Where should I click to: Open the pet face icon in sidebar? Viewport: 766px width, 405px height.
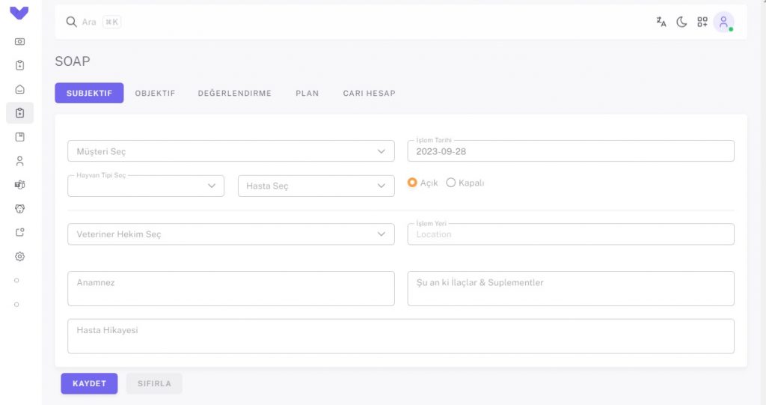click(19, 209)
